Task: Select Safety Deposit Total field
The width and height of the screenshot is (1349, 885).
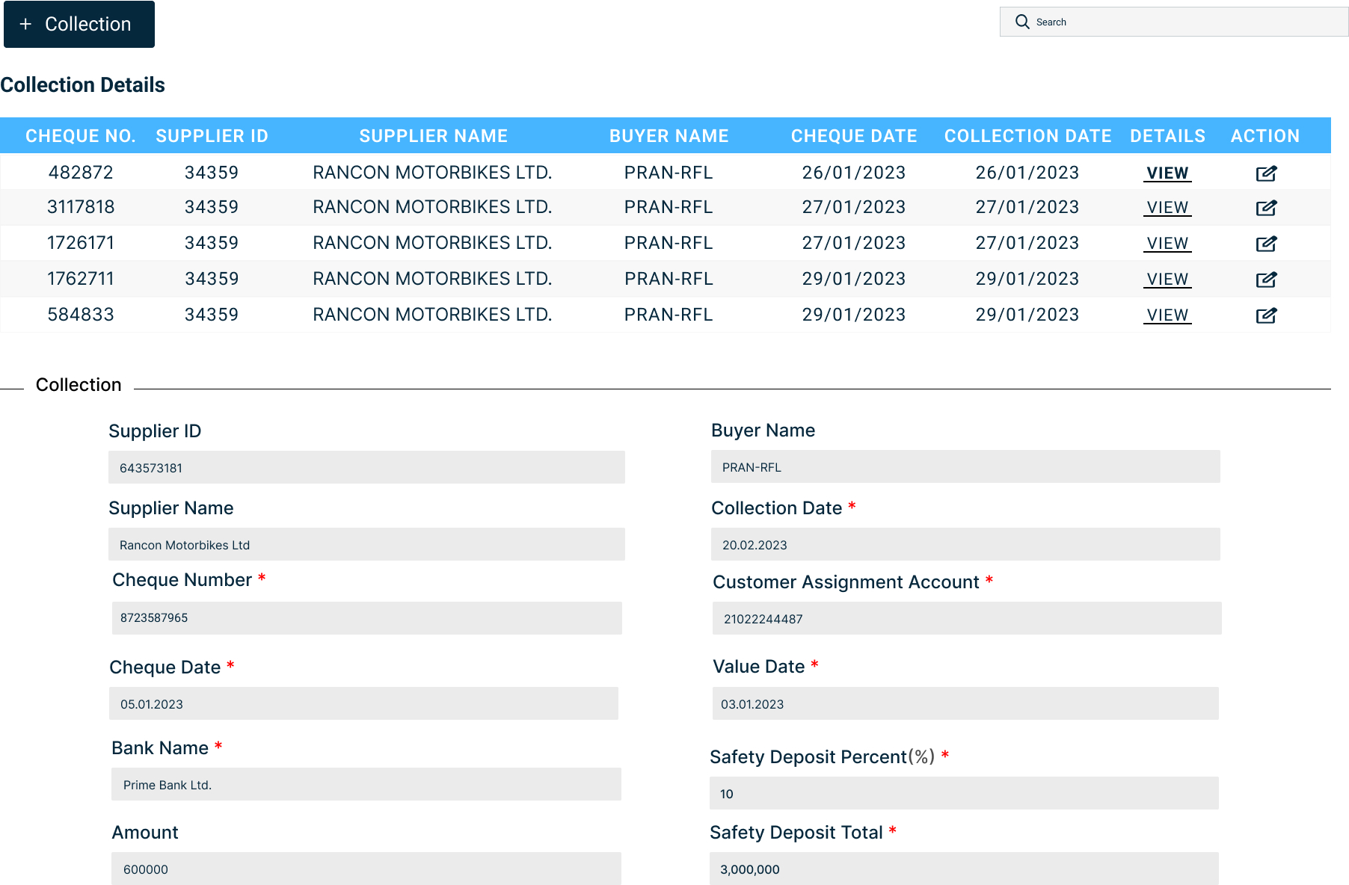Action: click(964, 869)
